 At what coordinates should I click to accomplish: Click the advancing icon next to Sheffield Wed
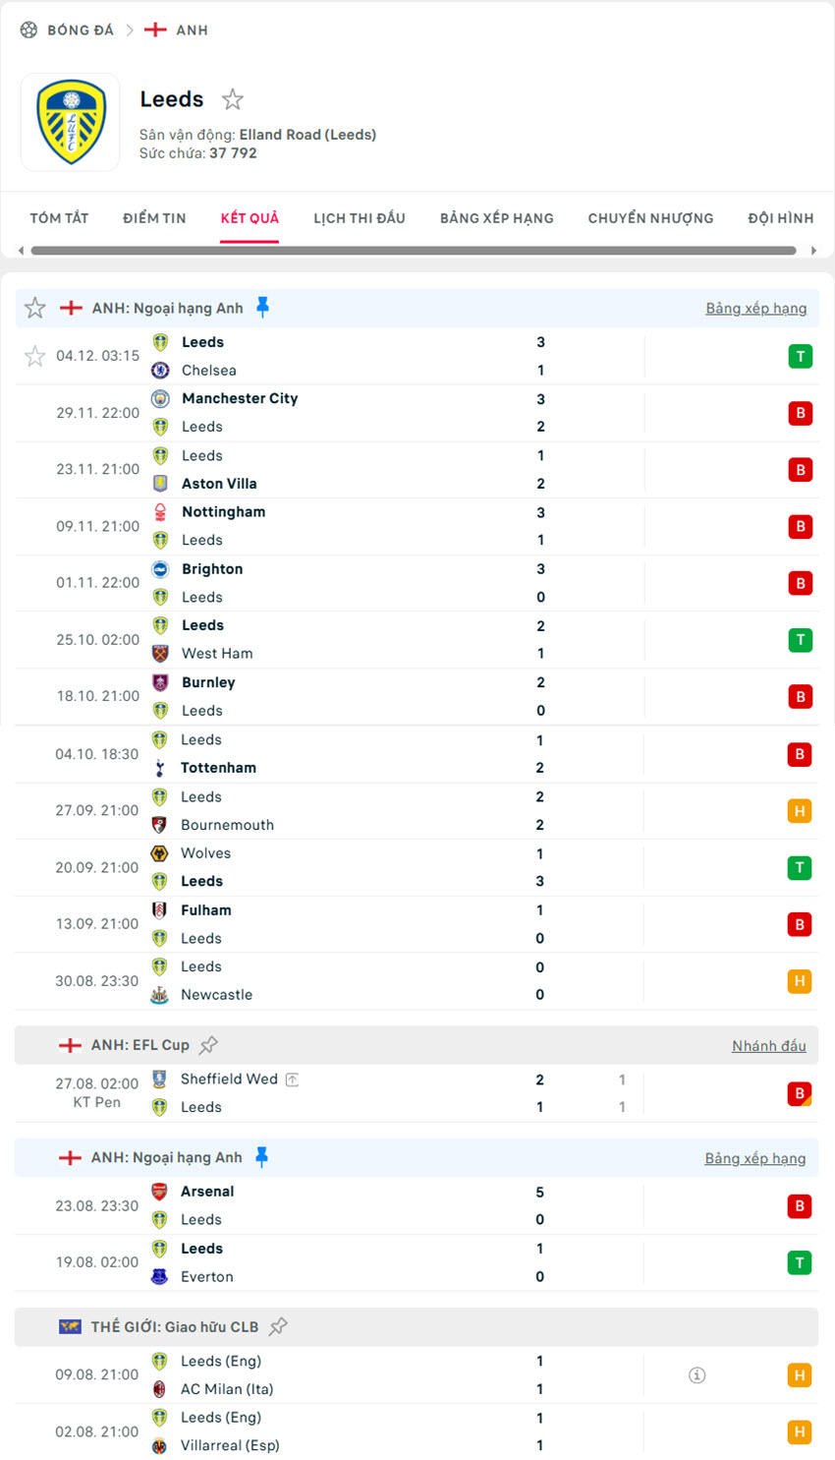(x=292, y=1080)
